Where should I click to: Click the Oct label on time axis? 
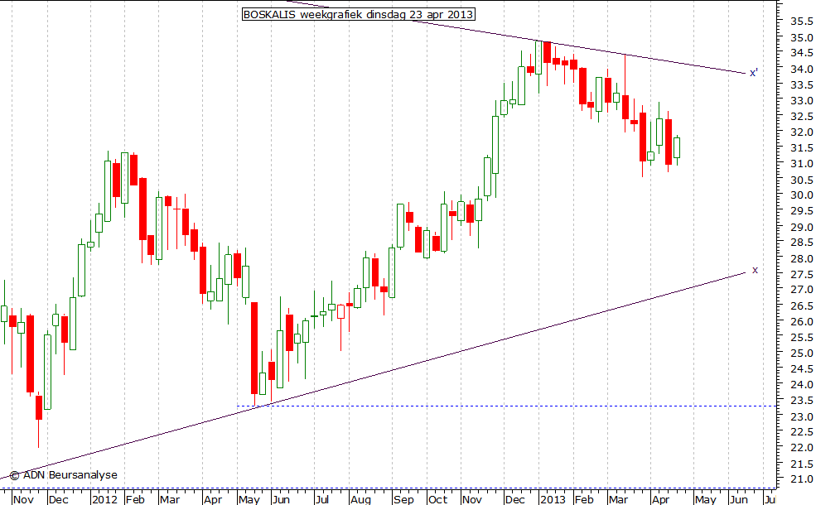coord(437,499)
